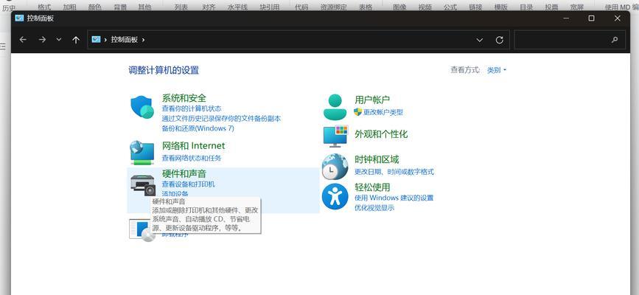Viewport: 639px width, 295px height.
Task: Click 使用 Windows 建议的设置 link
Action: pyautogui.click(x=394, y=198)
